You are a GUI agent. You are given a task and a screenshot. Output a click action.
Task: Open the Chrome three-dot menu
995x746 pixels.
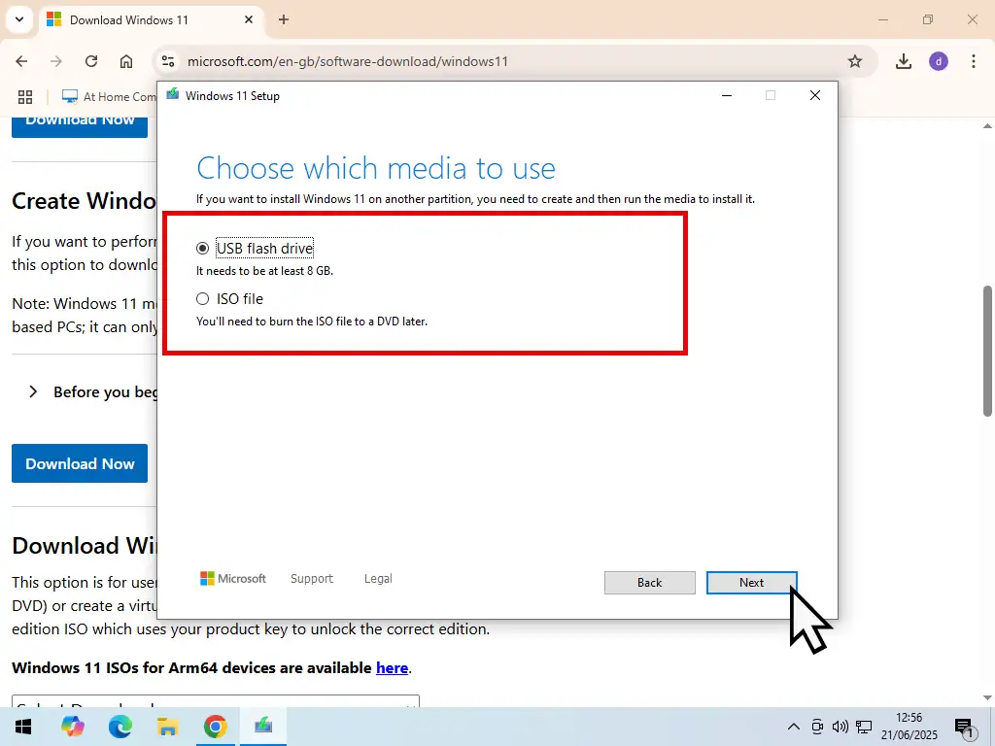973,61
